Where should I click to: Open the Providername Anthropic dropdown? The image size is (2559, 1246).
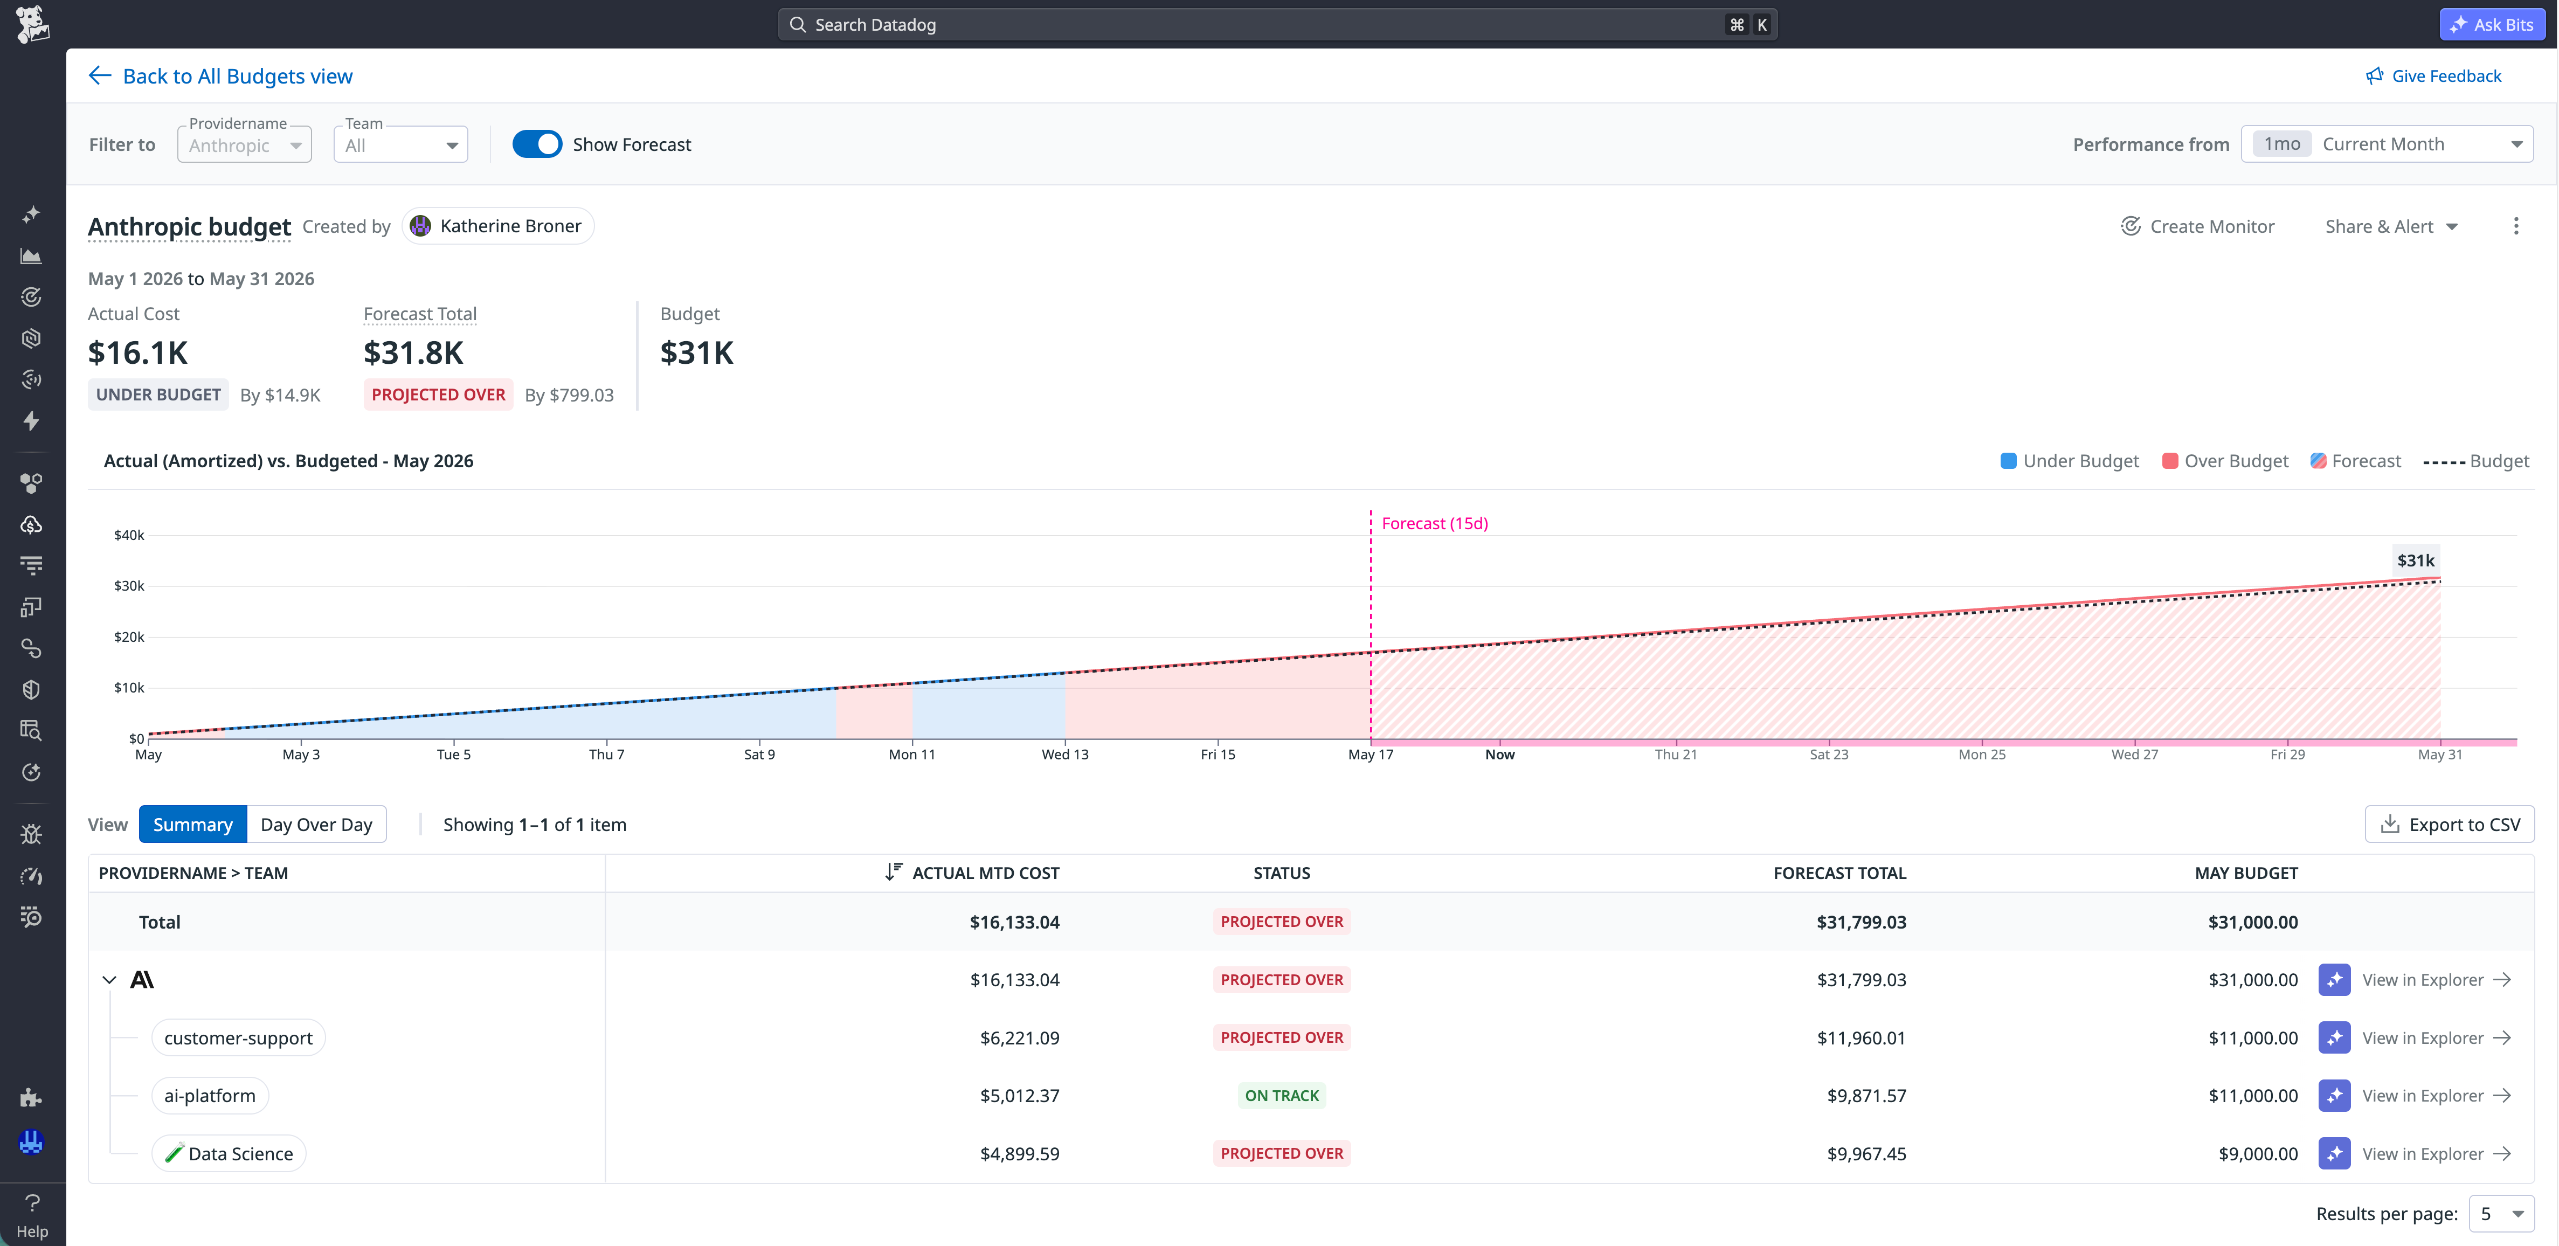click(x=244, y=145)
